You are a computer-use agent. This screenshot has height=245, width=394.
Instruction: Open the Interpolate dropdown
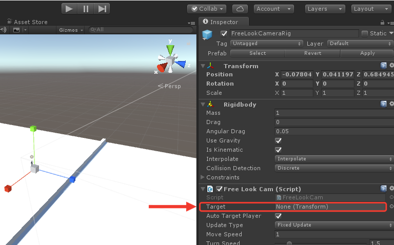click(334, 159)
